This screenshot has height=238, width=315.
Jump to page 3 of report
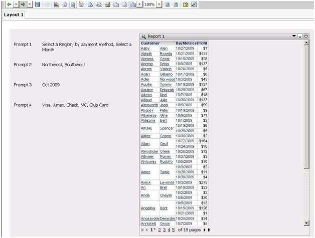tap(164, 229)
